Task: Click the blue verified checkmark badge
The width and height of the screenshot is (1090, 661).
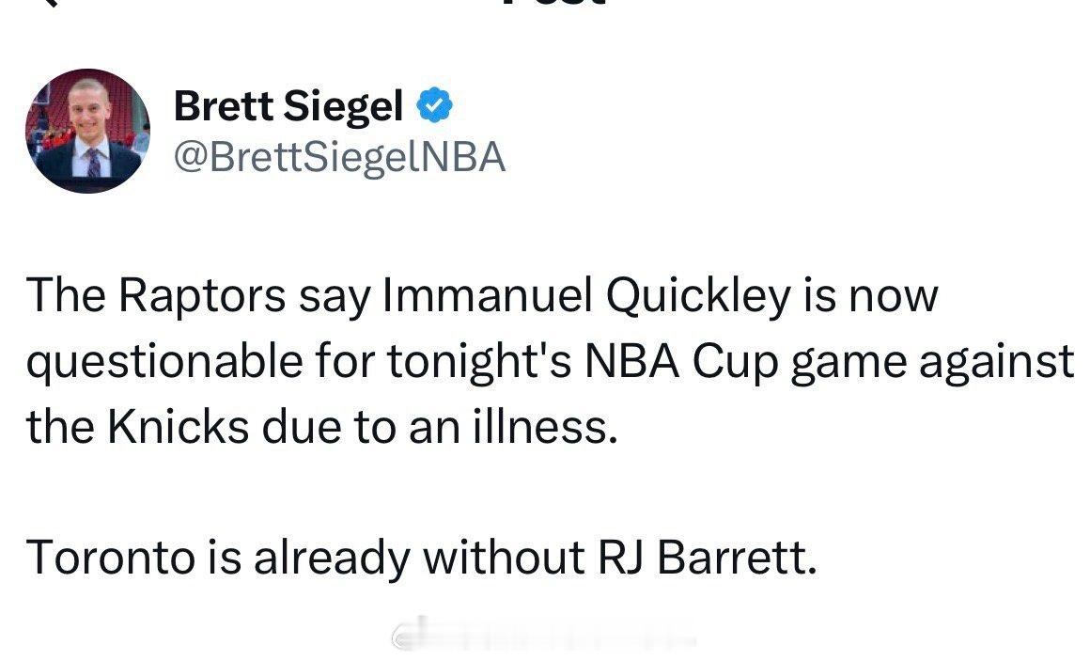Action: tap(434, 107)
